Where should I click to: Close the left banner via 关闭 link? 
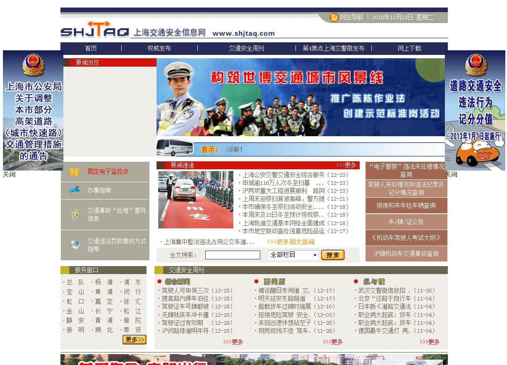pos(9,174)
